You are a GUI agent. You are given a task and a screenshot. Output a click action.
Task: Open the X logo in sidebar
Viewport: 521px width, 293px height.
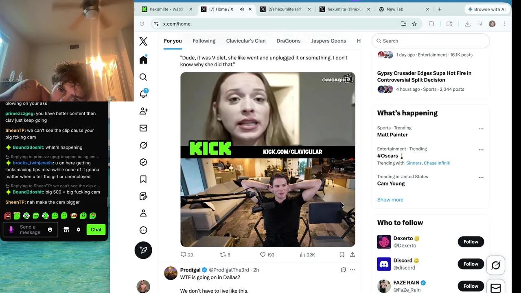143,41
